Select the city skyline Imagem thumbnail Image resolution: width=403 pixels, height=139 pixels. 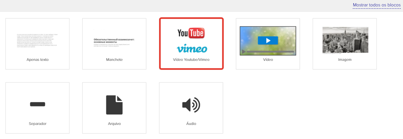click(345, 40)
